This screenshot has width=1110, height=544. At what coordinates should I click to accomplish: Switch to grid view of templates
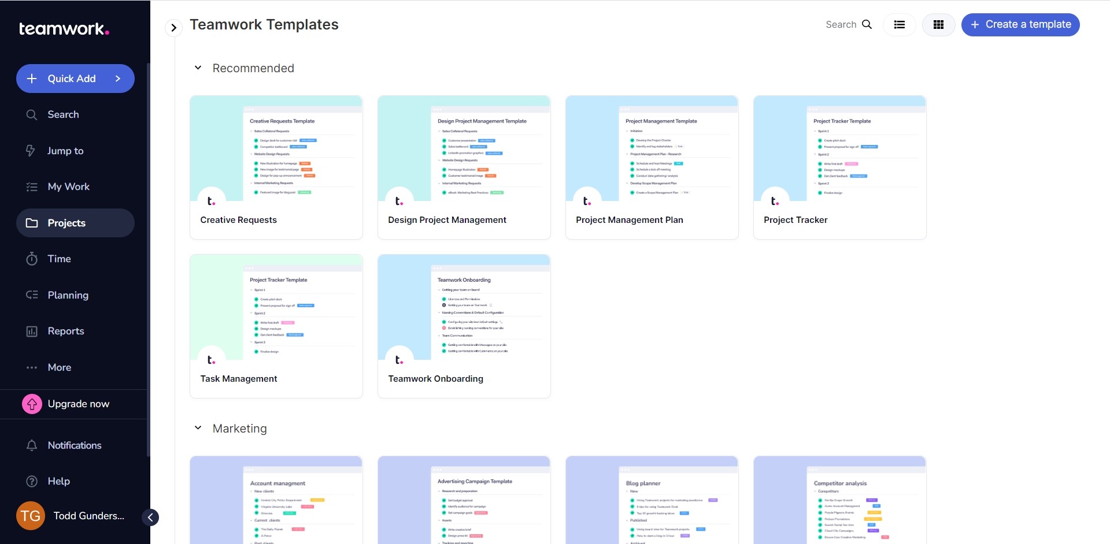pos(938,25)
